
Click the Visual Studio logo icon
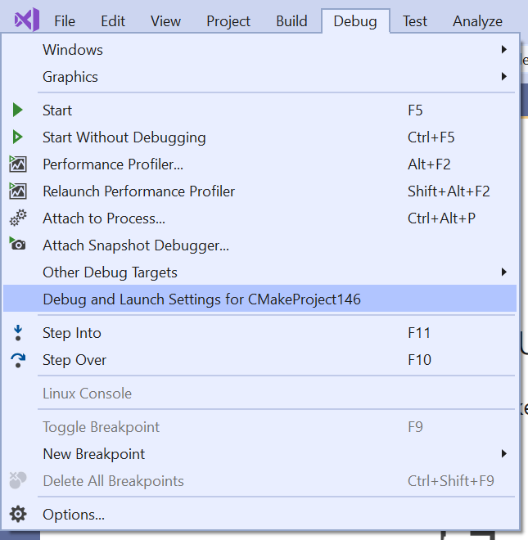26,20
